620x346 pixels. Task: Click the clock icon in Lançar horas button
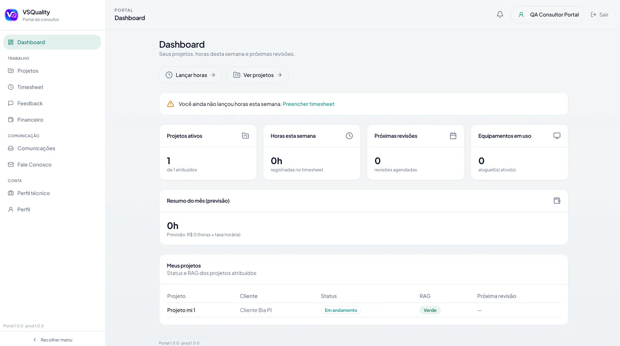[x=169, y=75]
